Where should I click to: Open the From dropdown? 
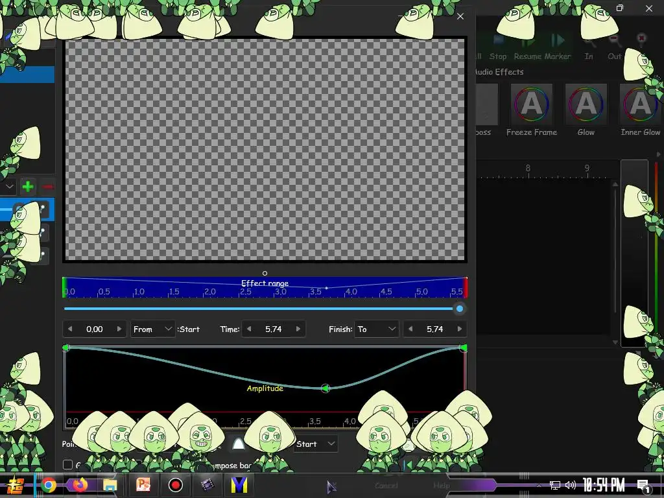tap(152, 329)
